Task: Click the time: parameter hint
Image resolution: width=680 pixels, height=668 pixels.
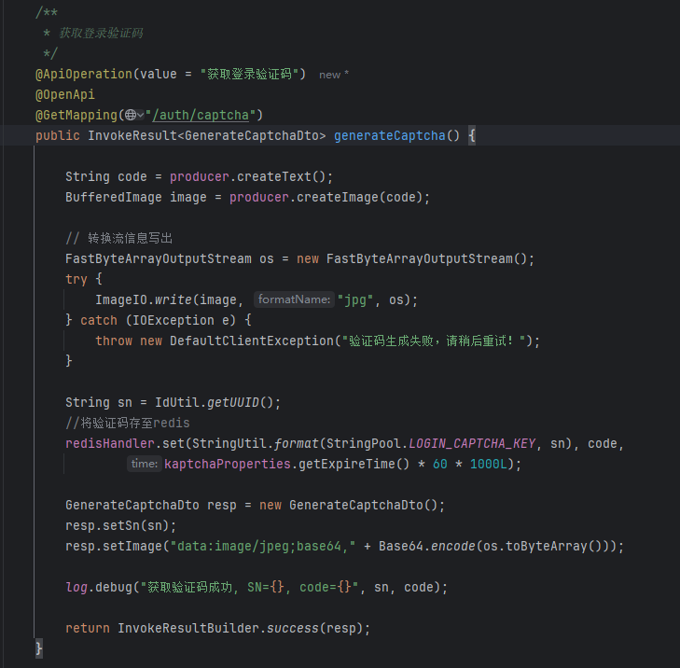Action: pyautogui.click(x=144, y=464)
